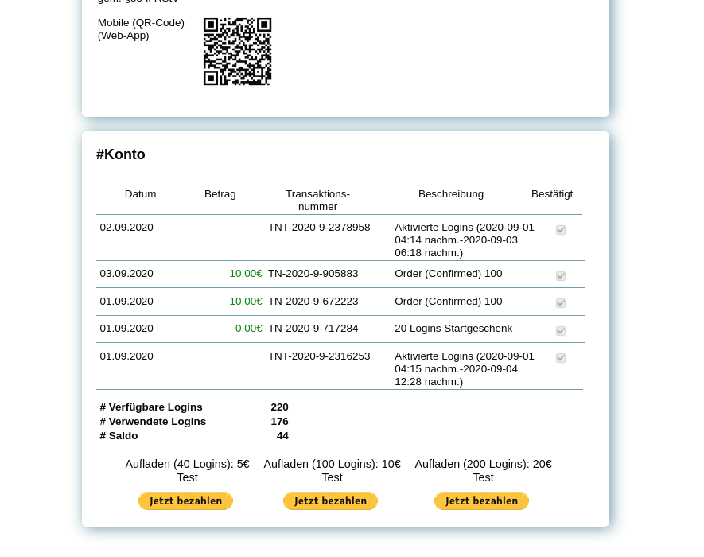Toggle confirmed checkbox for TNT-2020-9-2378958

coord(561,230)
